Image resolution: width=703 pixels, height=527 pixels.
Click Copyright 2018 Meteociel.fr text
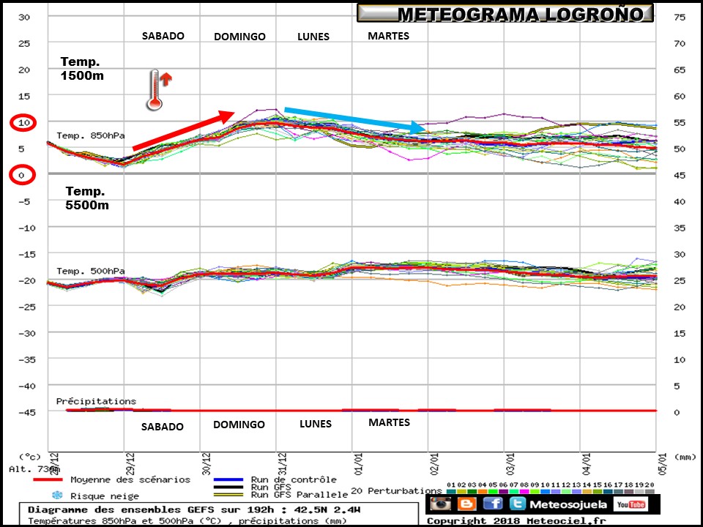(516, 520)
